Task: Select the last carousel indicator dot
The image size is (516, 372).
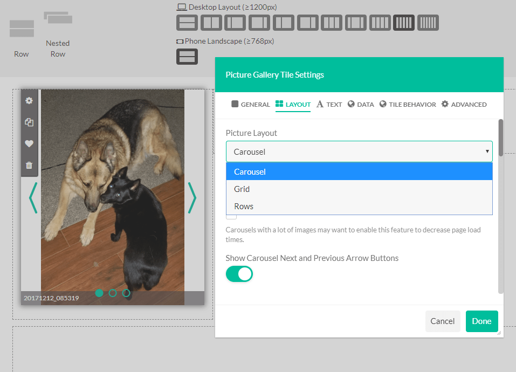Action: tap(126, 293)
